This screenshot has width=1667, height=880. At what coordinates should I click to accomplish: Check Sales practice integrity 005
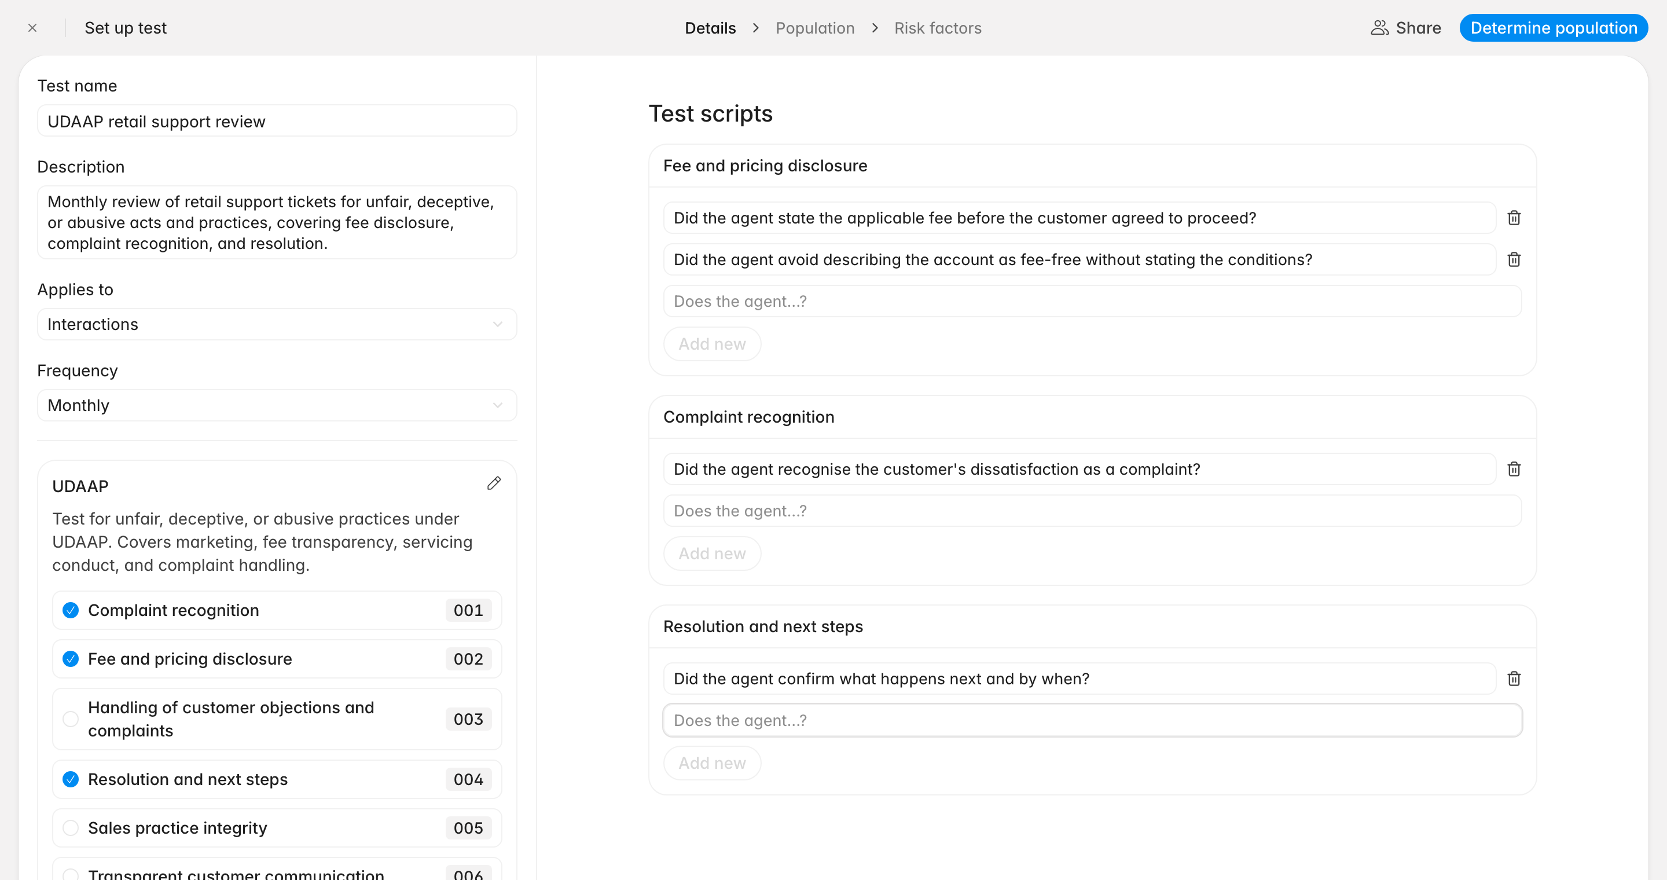(71, 827)
